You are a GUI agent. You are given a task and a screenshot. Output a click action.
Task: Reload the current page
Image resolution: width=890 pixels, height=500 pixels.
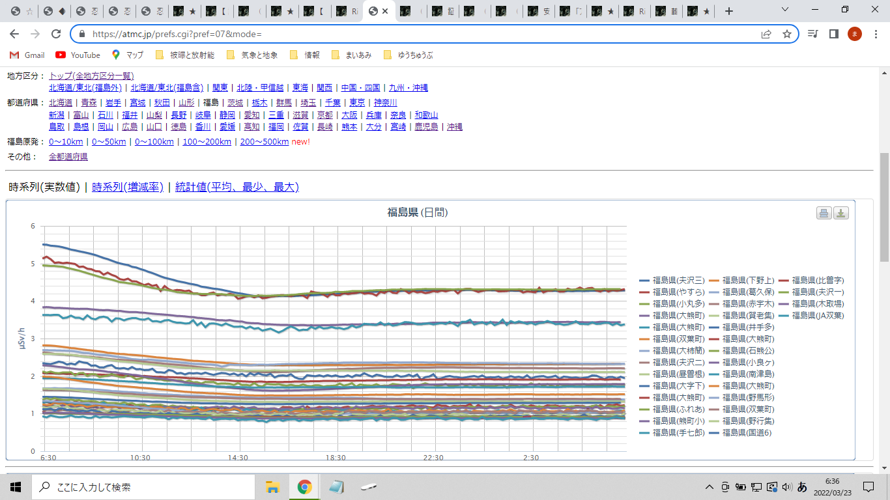tap(56, 34)
